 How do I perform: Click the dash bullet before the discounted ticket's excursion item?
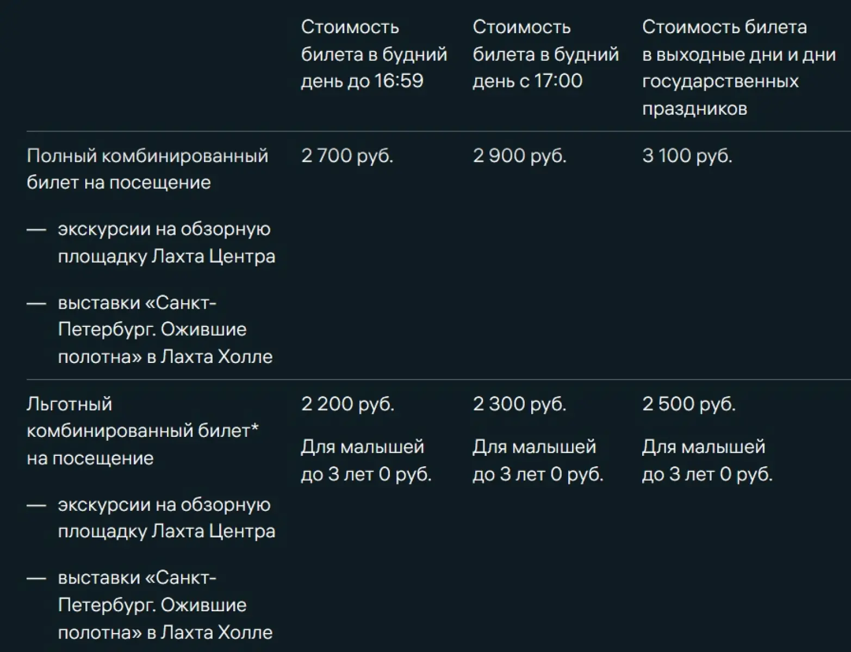[36, 505]
